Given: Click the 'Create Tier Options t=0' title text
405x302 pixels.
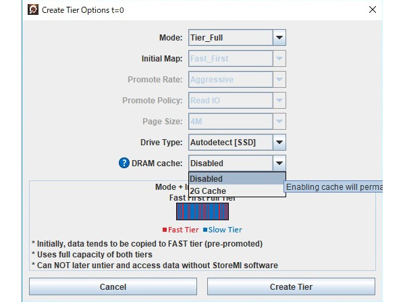Looking at the screenshot, I should [82, 10].
